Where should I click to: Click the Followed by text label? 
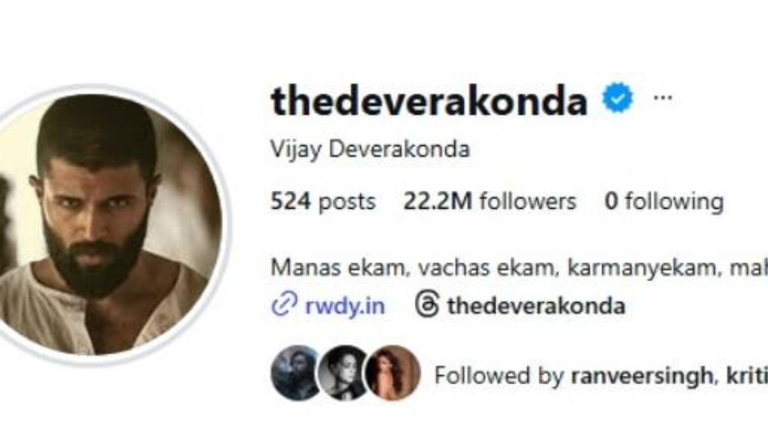[499, 375]
